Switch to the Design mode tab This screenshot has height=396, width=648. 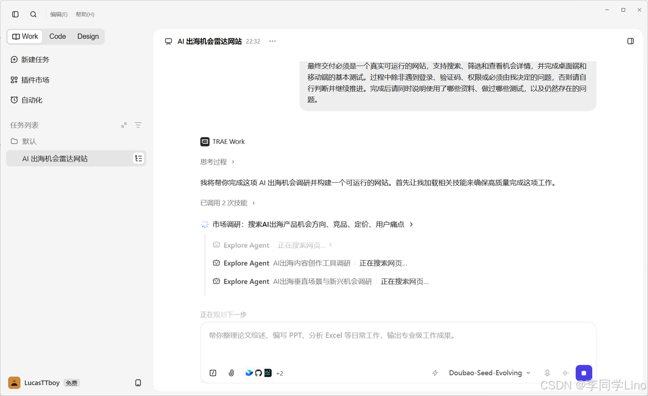(x=88, y=36)
